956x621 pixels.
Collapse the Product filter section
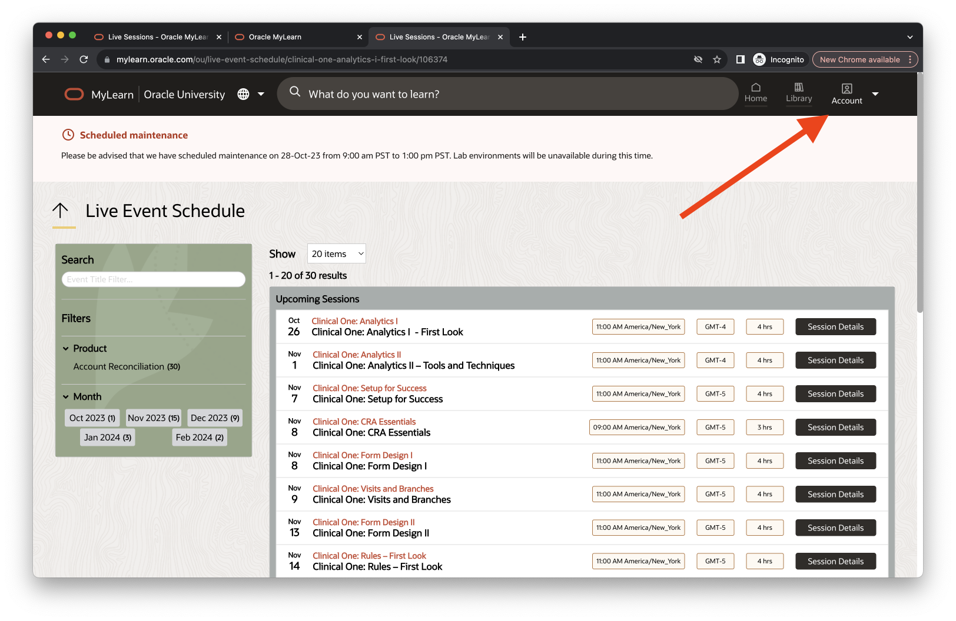66,349
